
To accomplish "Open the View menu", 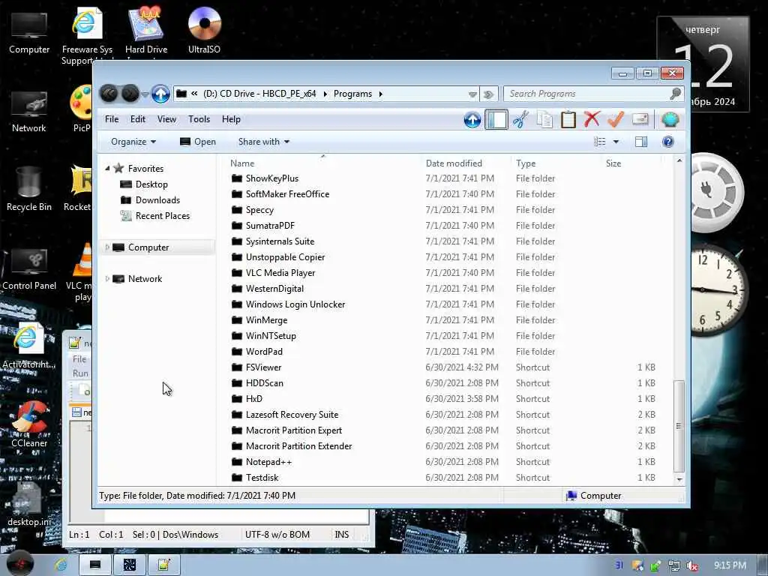I will [x=166, y=119].
